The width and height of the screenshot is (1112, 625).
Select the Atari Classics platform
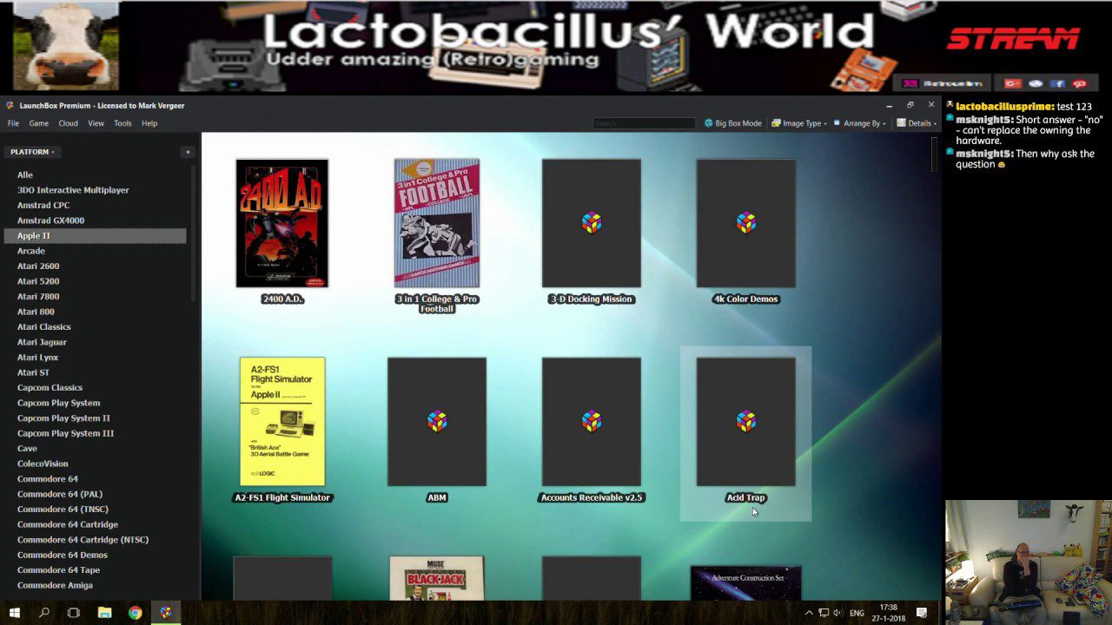95,326
